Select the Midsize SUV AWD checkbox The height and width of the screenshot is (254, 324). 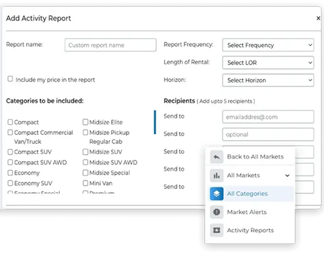[86, 162]
